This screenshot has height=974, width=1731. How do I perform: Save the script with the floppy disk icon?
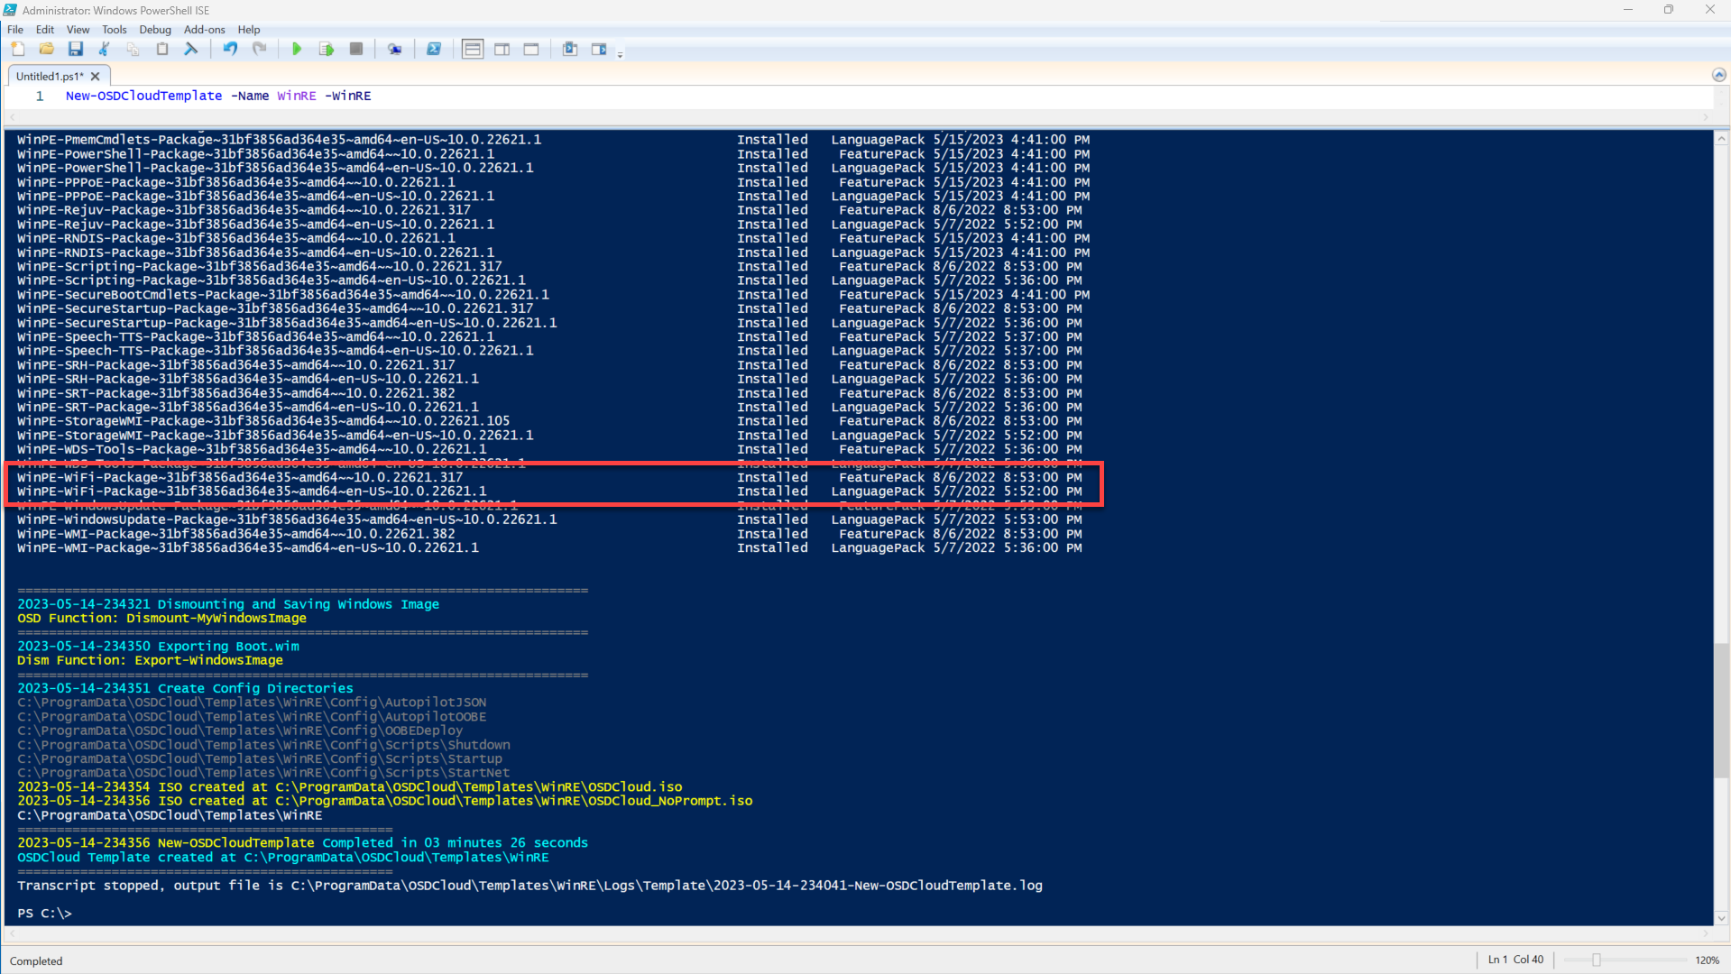click(x=76, y=50)
